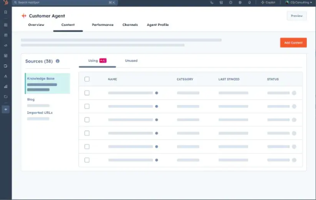
Task: Open the Library folder icon
Action: coord(6,97)
